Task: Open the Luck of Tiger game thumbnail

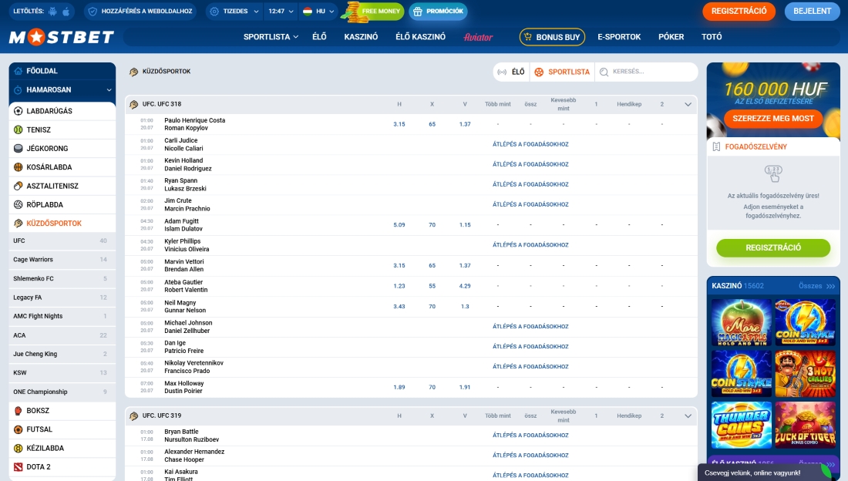Action: coord(806,425)
